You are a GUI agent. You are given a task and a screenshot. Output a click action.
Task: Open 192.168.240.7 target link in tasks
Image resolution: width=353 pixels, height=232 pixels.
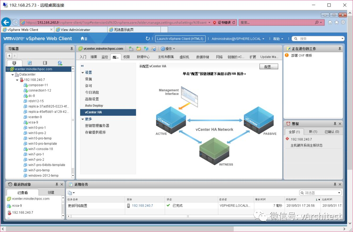[142, 206]
